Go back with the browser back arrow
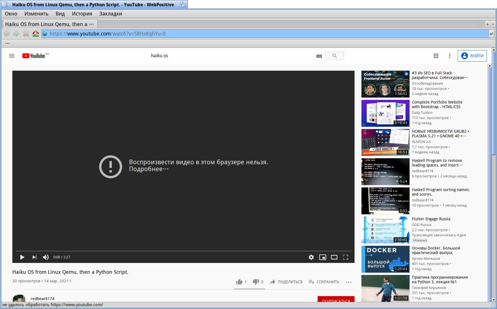 pos(7,34)
